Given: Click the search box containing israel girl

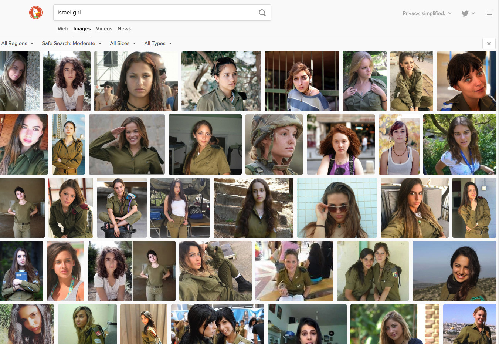Looking at the screenshot, I should pos(155,13).
